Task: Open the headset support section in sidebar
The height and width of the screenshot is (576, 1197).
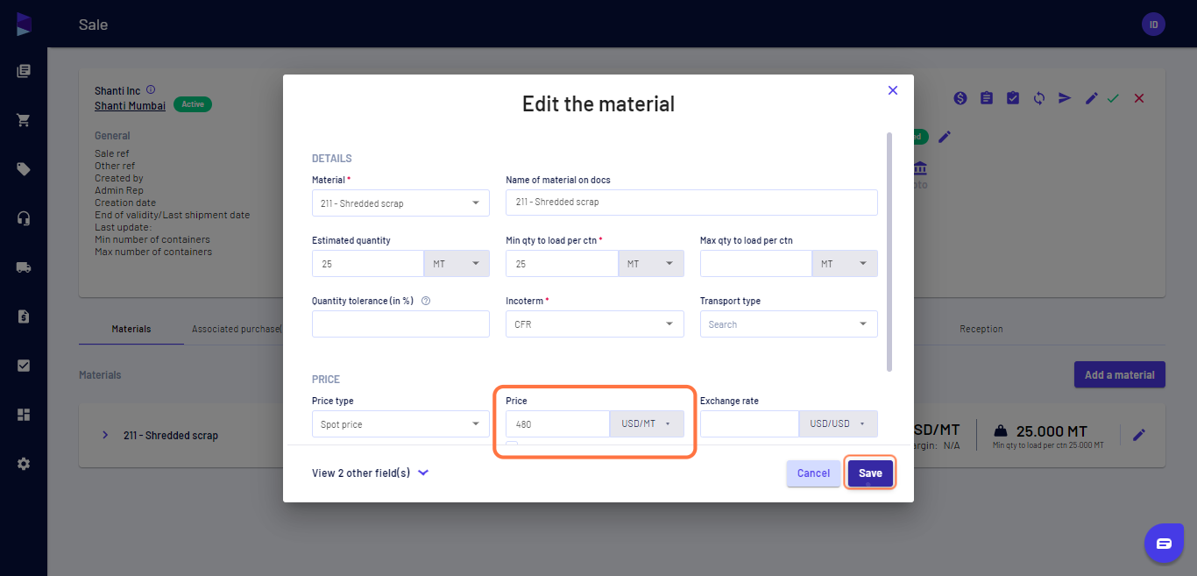Action: [24, 218]
